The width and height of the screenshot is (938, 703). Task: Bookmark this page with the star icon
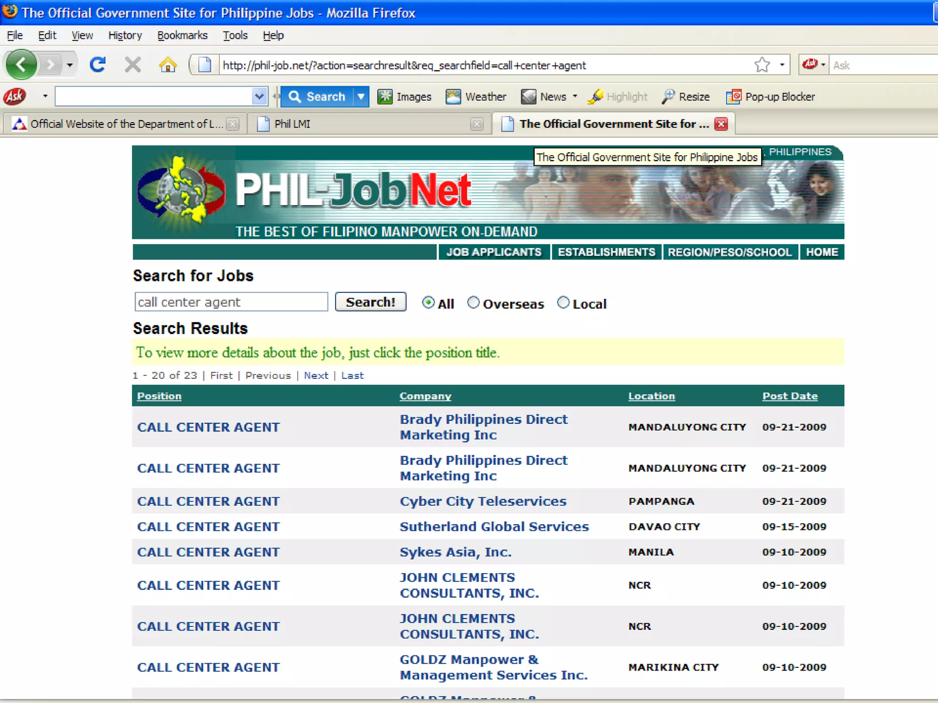[762, 65]
